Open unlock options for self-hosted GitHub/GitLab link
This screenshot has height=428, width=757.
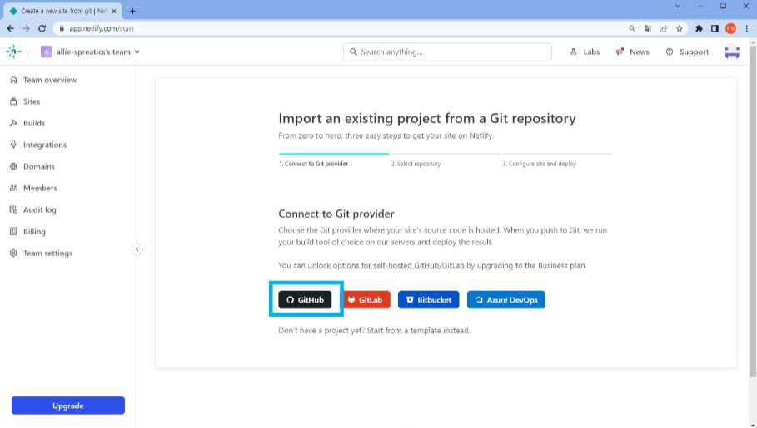(386, 266)
